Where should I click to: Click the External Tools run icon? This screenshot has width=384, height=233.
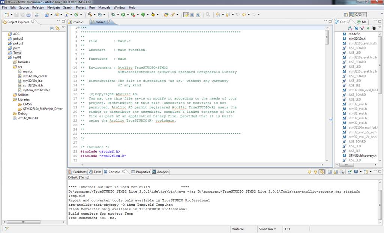pyautogui.click(x=133, y=15)
